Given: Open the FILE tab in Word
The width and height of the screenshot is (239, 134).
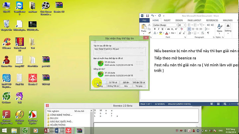Looking at the screenshot, I should 144,20.
